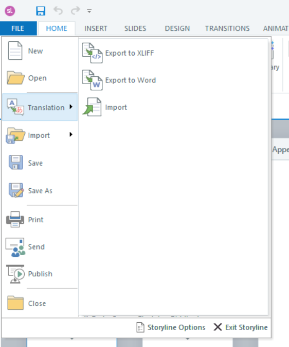
Task: Open the FILE tab
Action: [18, 28]
